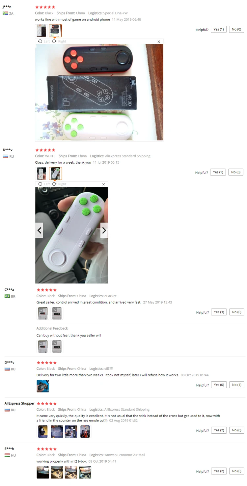Vote Yes (3) on C***a's review
The image size is (247, 486).
tap(219, 312)
